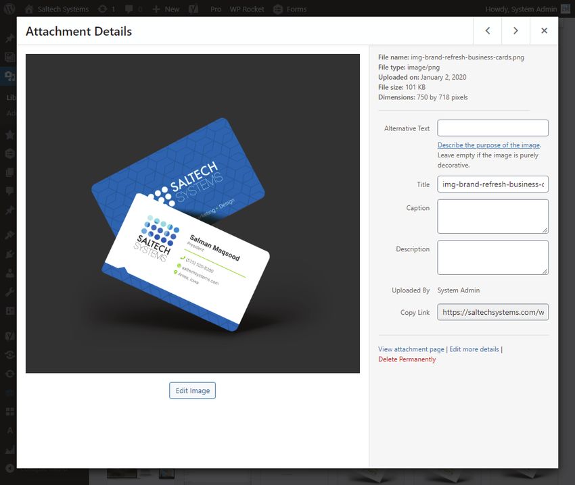Open the View attachment page link
575x485 pixels.
411,349
